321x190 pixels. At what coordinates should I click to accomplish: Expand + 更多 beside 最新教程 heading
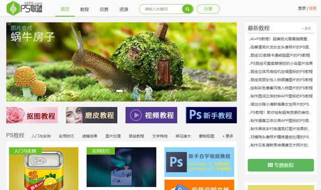point(306,29)
